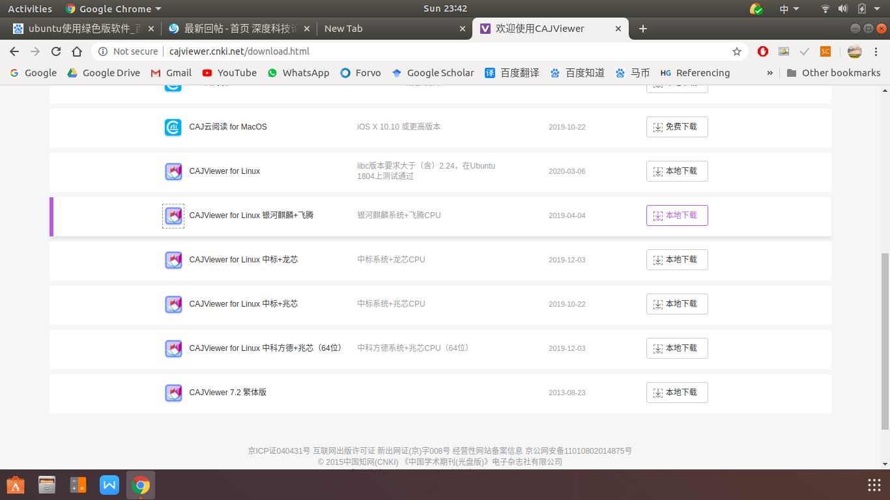Screen dimensions: 890x500
Task: Click 免费下载 for CAJ云阅读 MacOS
Action: [677, 127]
